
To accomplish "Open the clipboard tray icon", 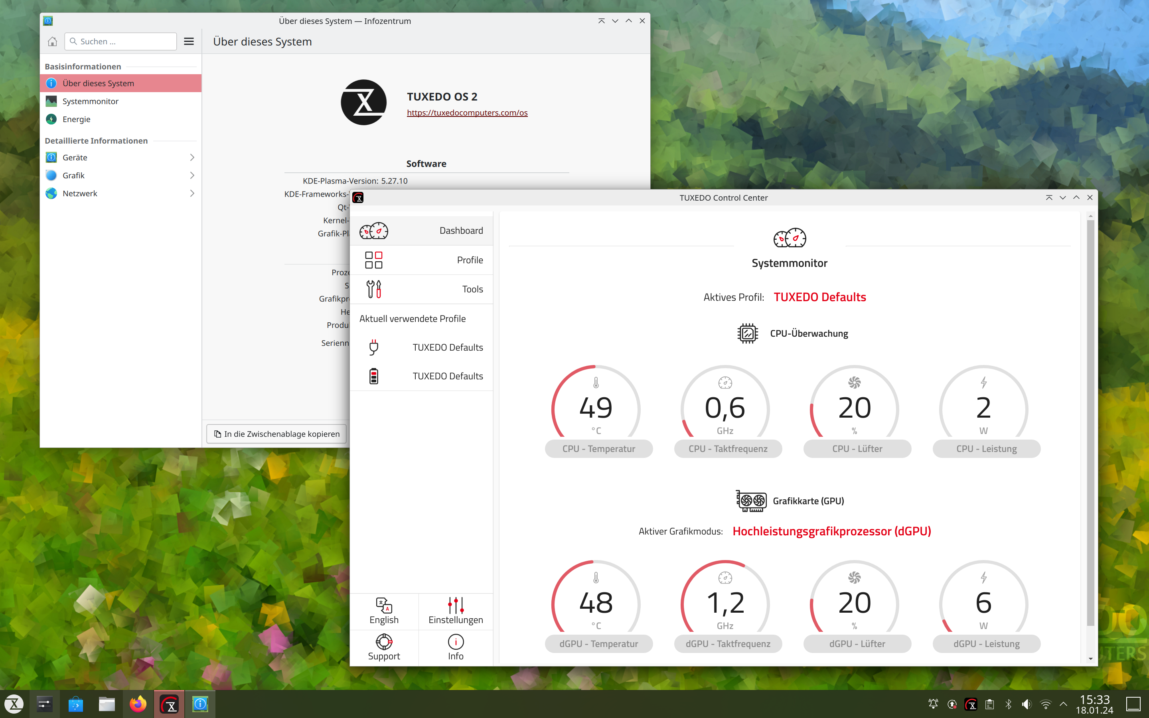I will [x=989, y=704].
